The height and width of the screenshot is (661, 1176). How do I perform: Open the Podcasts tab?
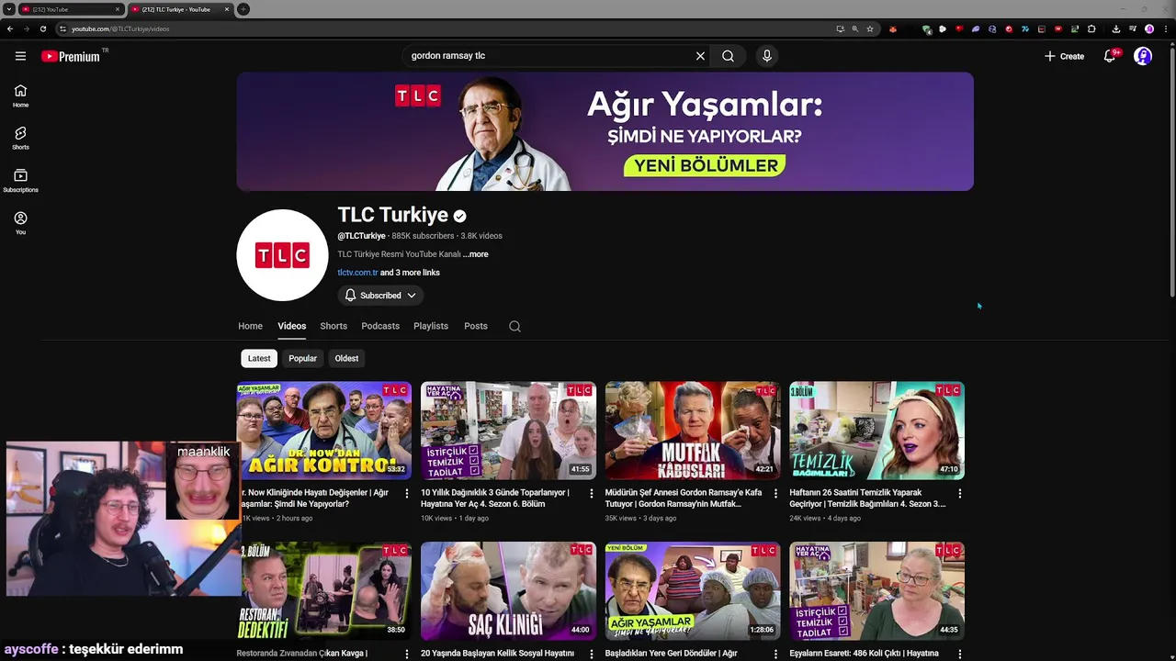[380, 326]
